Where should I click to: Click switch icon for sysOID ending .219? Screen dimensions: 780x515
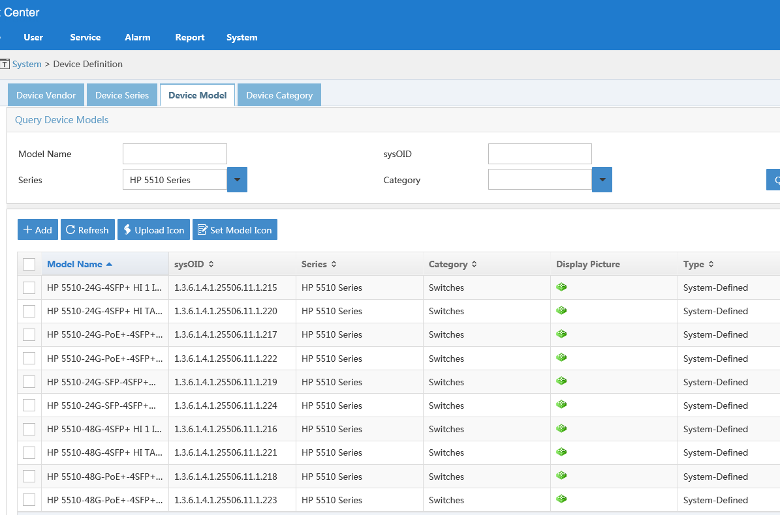click(x=561, y=381)
